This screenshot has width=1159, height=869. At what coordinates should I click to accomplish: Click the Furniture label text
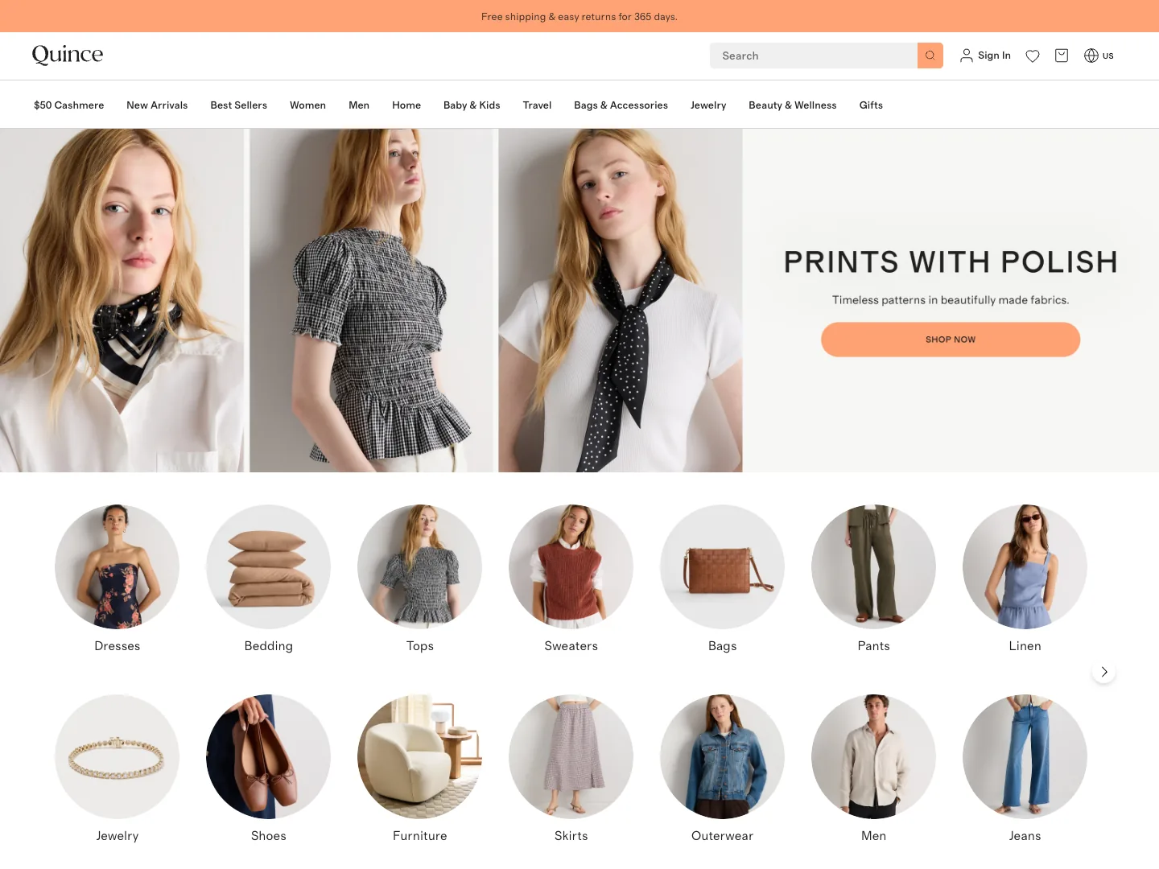click(420, 836)
